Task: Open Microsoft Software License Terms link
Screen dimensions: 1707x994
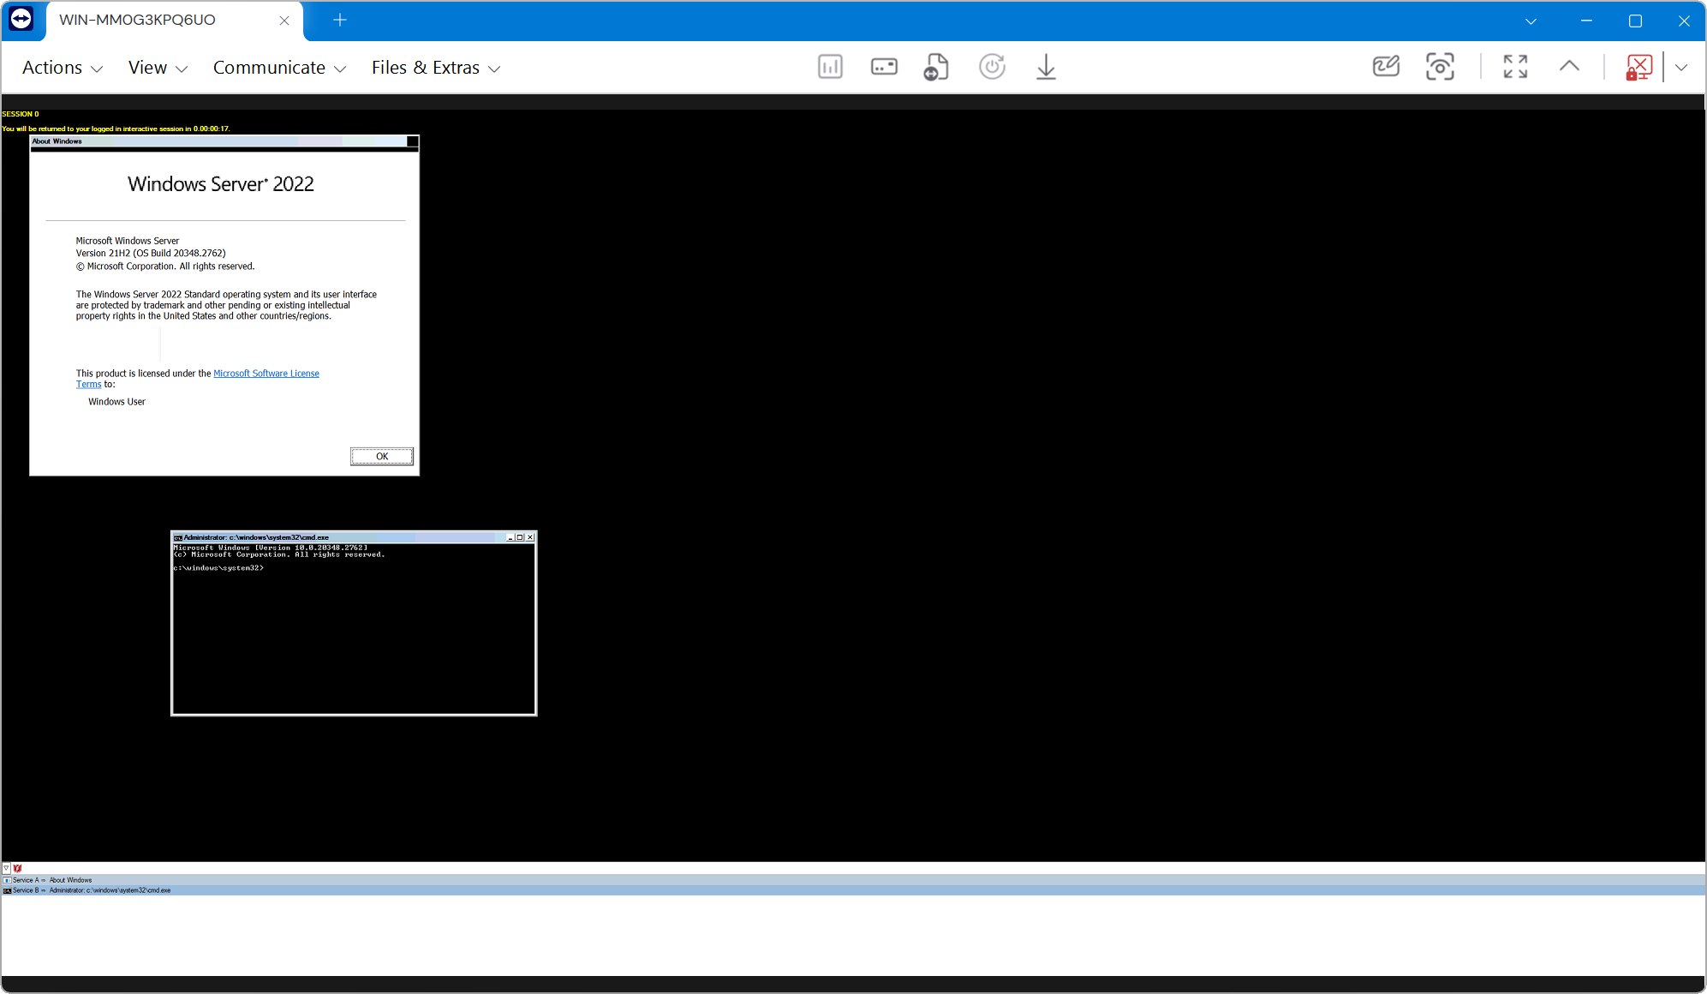Action: click(266, 374)
